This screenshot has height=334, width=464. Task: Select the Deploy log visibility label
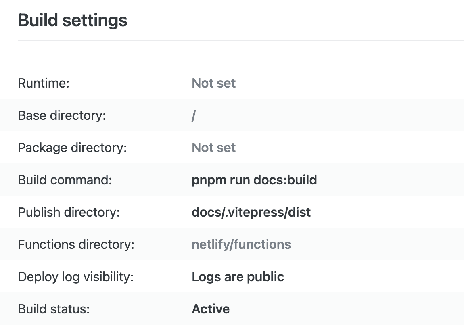tap(76, 277)
